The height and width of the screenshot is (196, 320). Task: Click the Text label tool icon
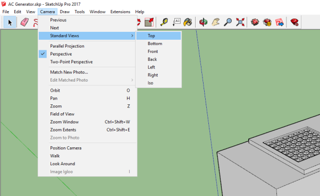176,22
